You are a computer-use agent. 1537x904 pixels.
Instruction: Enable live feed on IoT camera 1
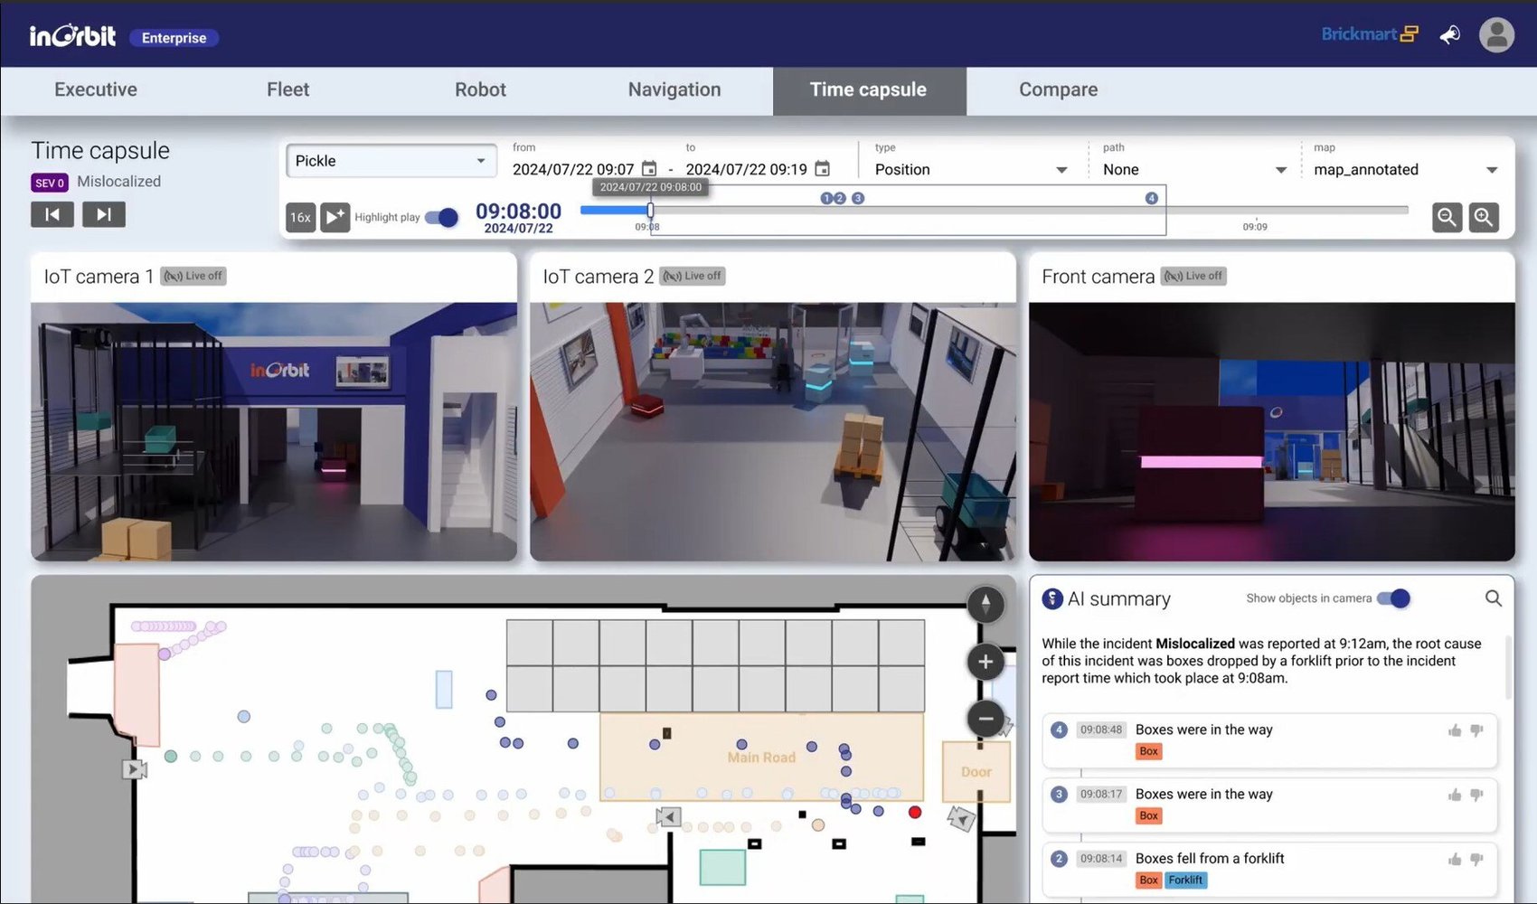193,276
